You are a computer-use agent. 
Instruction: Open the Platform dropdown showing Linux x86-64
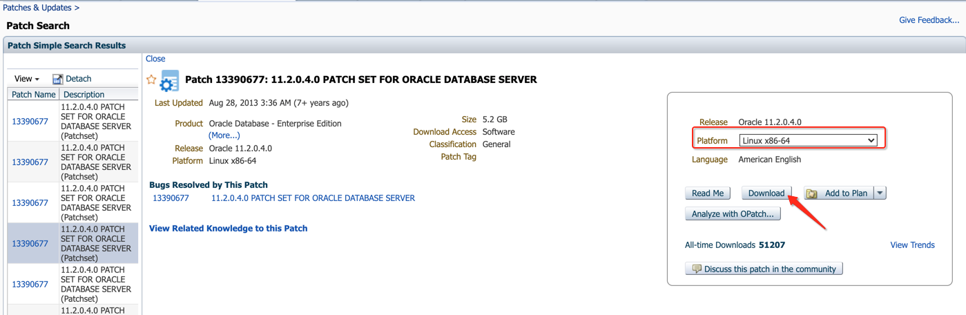tap(808, 140)
